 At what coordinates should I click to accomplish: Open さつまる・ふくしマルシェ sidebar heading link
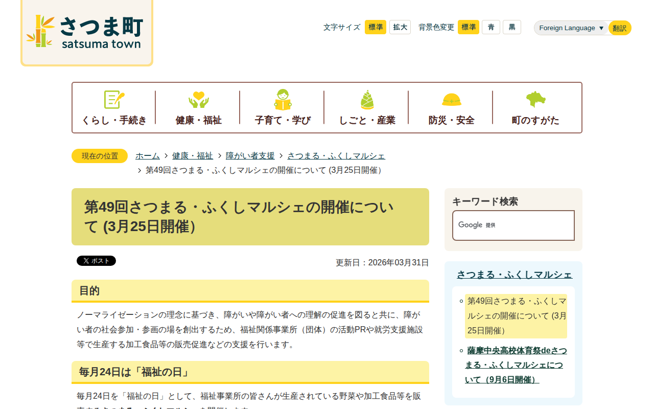tap(515, 275)
